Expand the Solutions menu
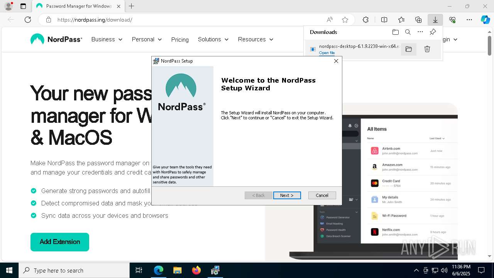This screenshot has height=278, width=494. (x=213, y=39)
